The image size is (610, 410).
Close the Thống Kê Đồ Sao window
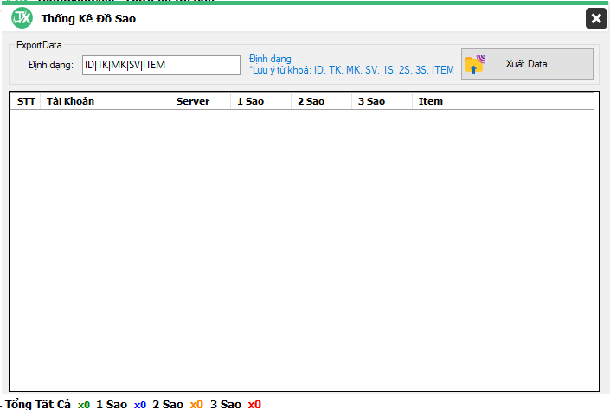595,18
